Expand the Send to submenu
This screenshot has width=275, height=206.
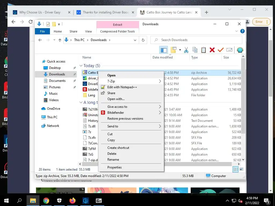point(131,126)
